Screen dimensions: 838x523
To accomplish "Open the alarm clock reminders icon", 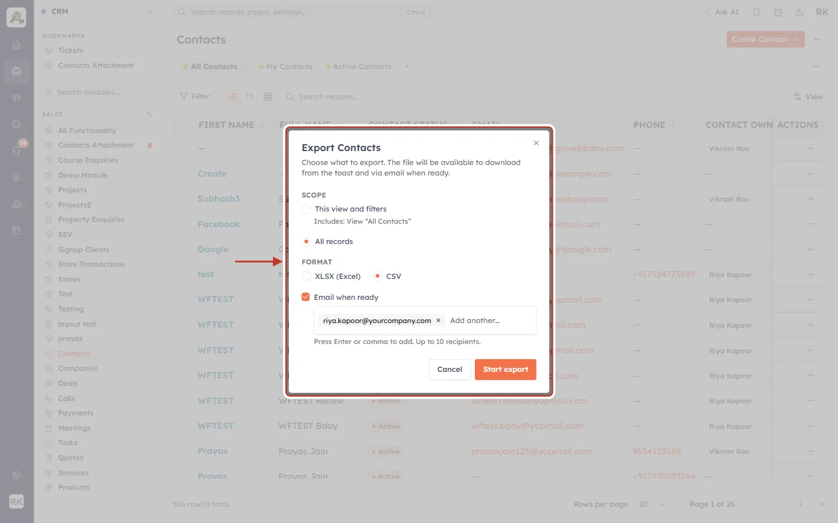I will pyautogui.click(x=778, y=12).
